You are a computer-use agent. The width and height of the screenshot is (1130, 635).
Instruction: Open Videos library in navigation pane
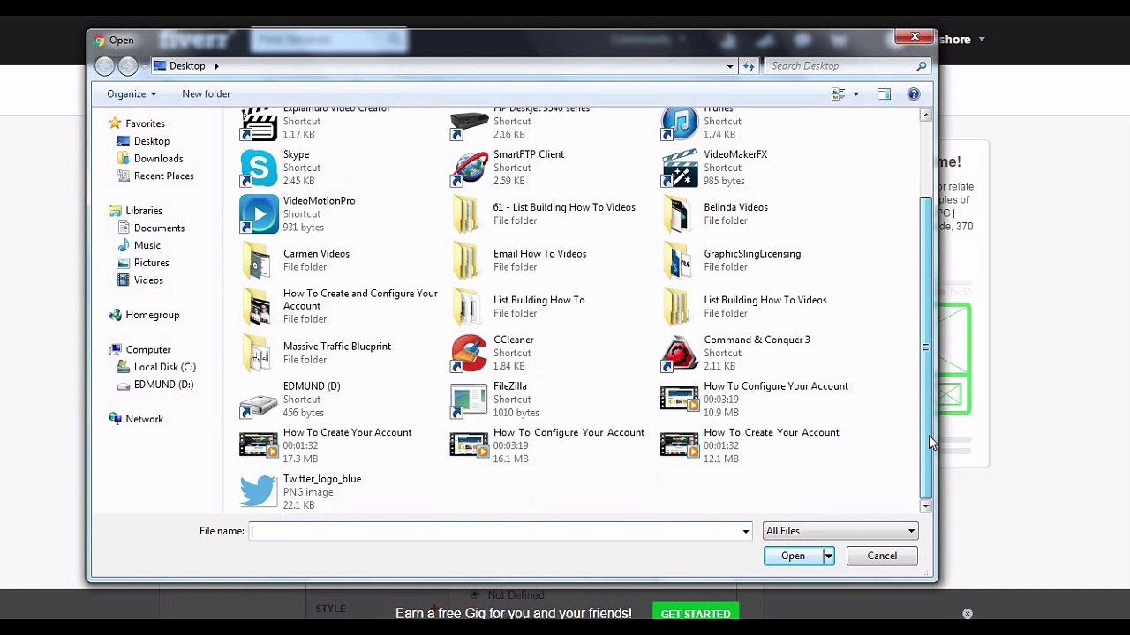(148, 280)
